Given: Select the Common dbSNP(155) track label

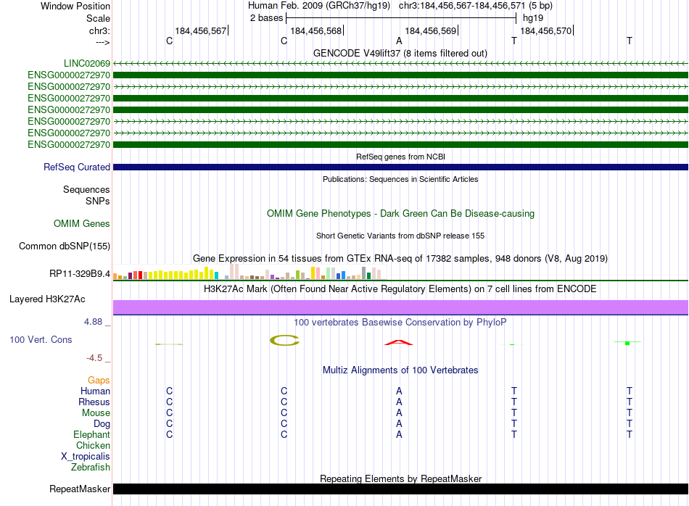Looking at the screenshot, I should pos(65,246).
